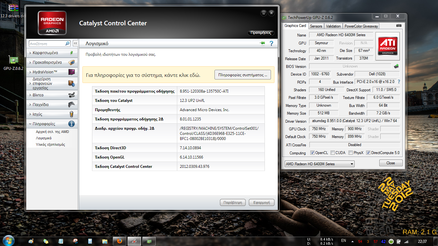438x246 pixels.
Task: Expand the Βίντεο section
Action: [x=52, y=95]
